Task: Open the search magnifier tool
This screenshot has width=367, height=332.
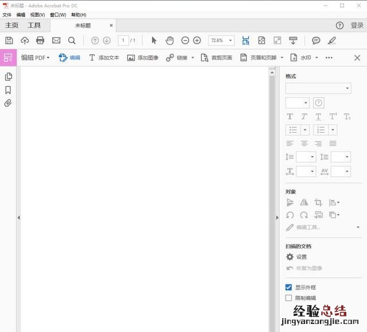Action: (x=72, y=41)
